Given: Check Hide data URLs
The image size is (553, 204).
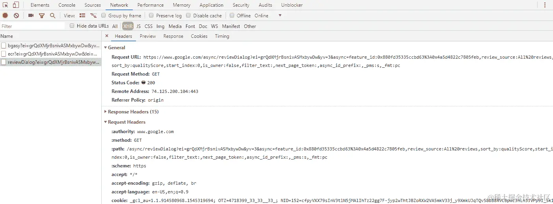Looking at the screenshot, I should coord(72,26).
